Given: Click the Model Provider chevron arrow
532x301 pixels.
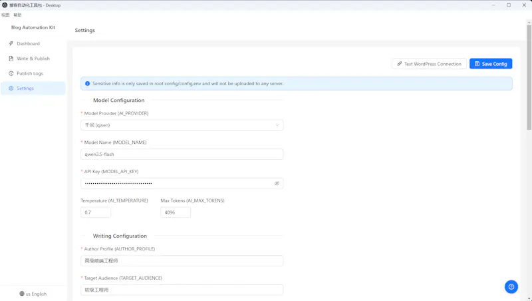Looking at the screenshot, I should 277,125.
